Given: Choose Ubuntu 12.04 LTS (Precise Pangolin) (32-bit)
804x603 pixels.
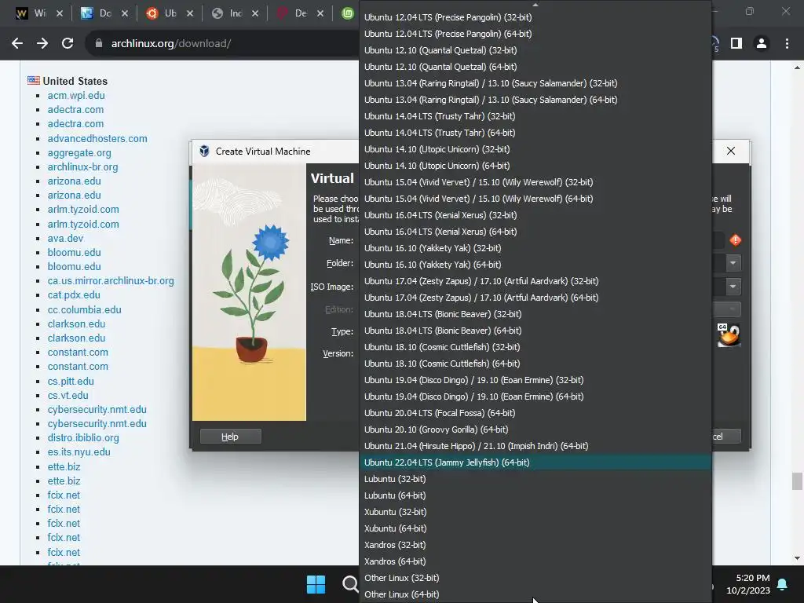Looking at the screenshot, I should click(535, 17).
